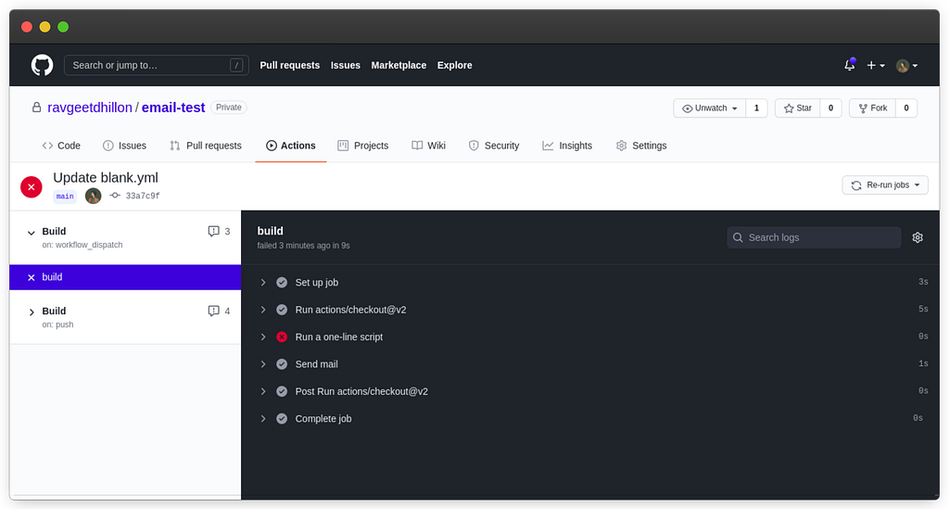Click the commit author avatar
Screen dimensions: 949x509
tap(94, 196)
